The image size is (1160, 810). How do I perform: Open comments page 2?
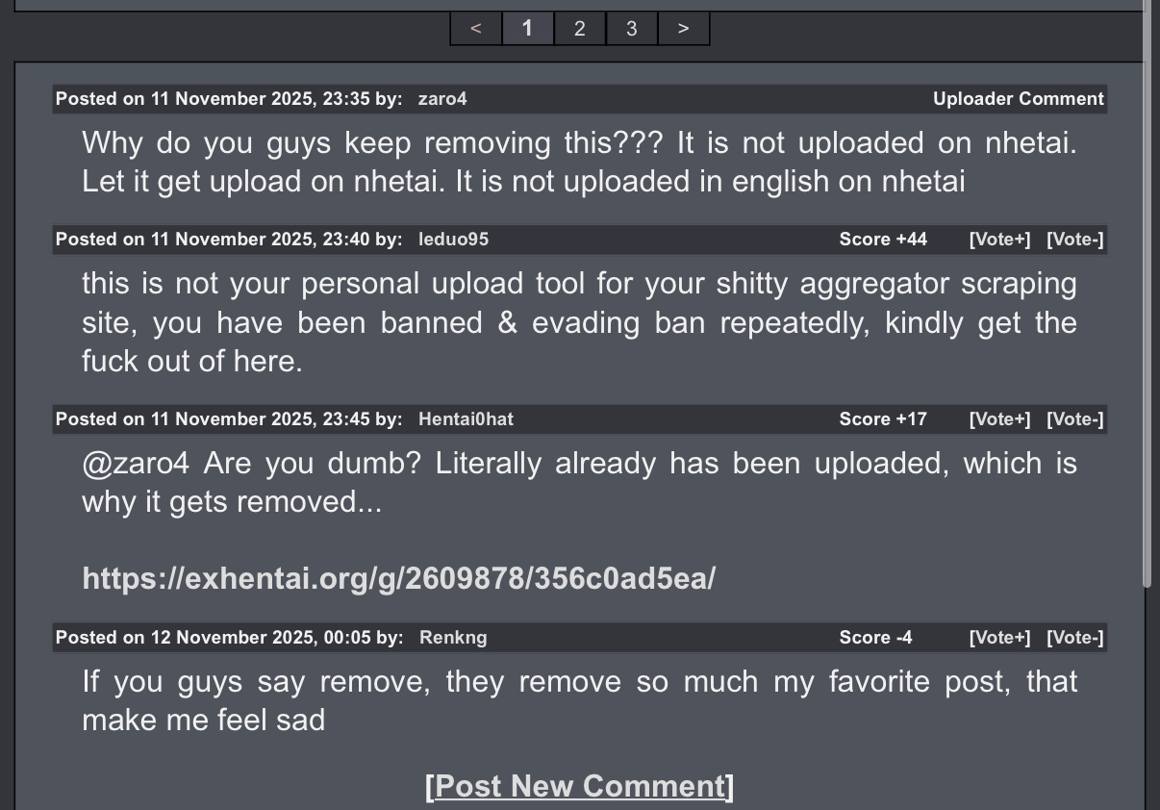[x=579, y=29]
